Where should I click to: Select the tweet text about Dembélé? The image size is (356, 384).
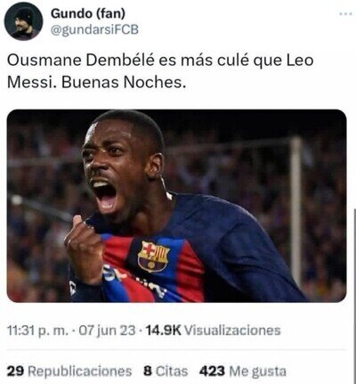(x=160, y=71)
